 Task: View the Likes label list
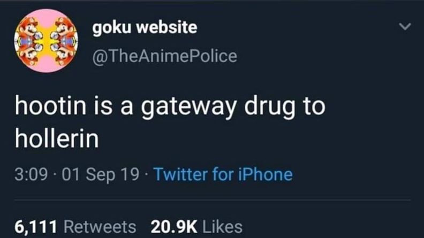(x=222, y=227)
